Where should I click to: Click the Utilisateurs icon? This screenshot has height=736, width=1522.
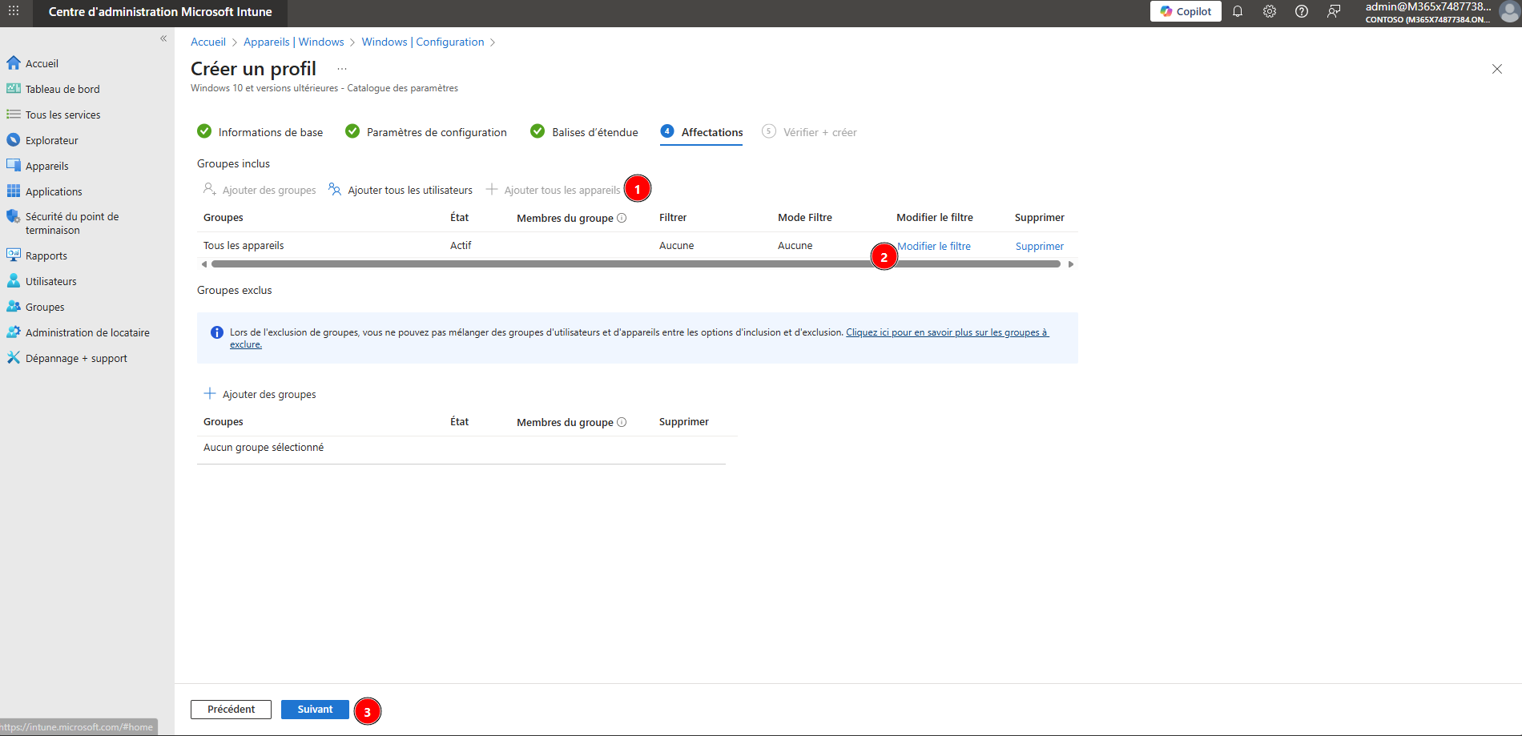(14, 280)
